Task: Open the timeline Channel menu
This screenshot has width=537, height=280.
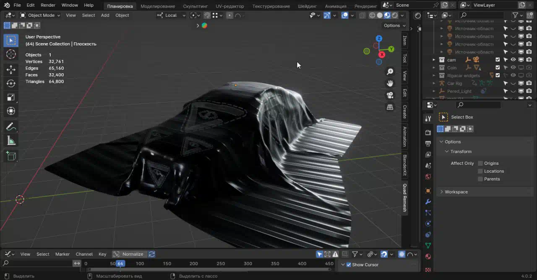Action: coord(84,254)
